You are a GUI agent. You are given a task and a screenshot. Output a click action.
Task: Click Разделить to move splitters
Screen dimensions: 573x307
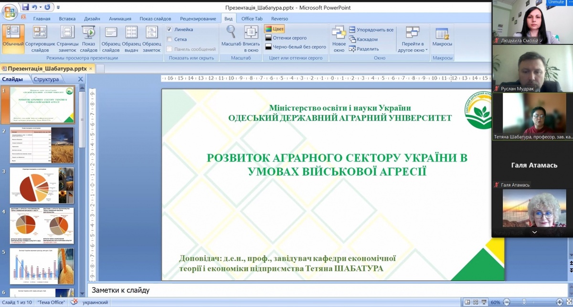tap(364, 49)
